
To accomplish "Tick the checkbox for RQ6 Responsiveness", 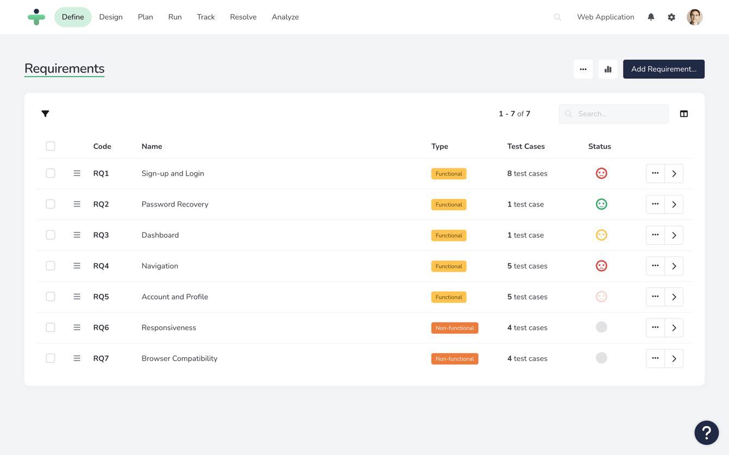I will pos(51,327).
